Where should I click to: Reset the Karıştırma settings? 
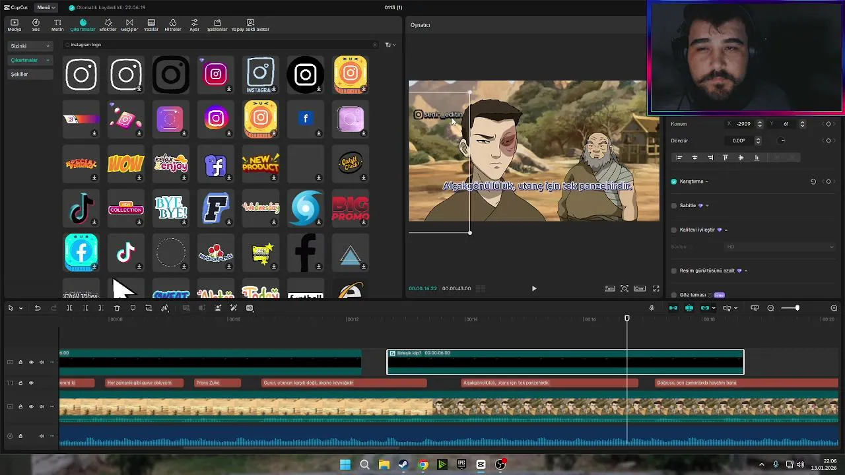coord(813,181)
